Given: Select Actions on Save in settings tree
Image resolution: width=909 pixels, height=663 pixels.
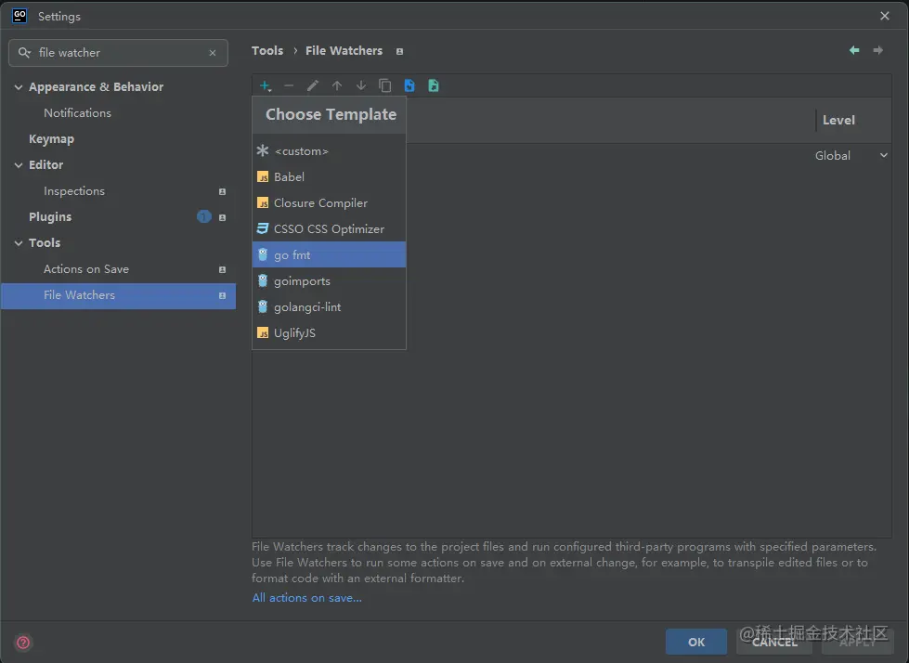Looking at the screenshot, I should tap(86, 269).
